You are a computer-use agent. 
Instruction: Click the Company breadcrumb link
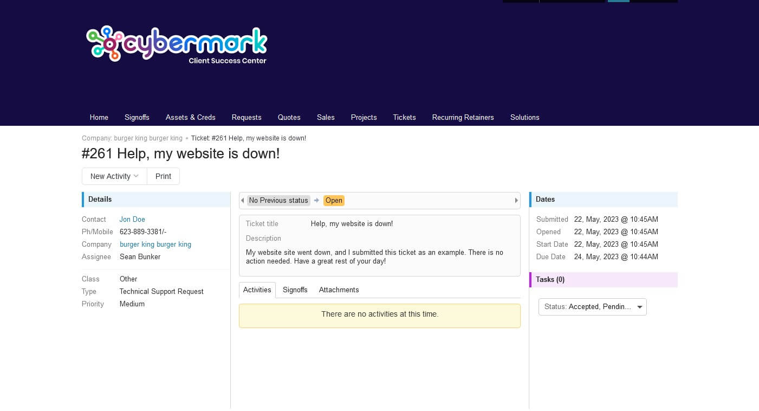132,138
